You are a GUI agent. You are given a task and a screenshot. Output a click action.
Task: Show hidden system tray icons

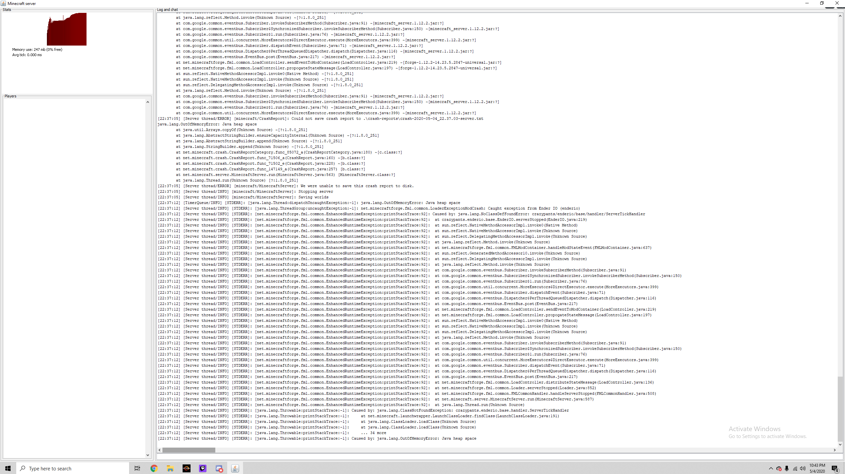click(771, 469)
